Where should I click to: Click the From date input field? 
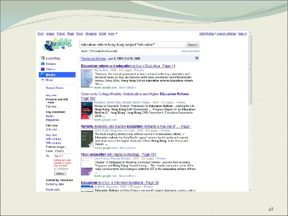(x=63, y=151)
